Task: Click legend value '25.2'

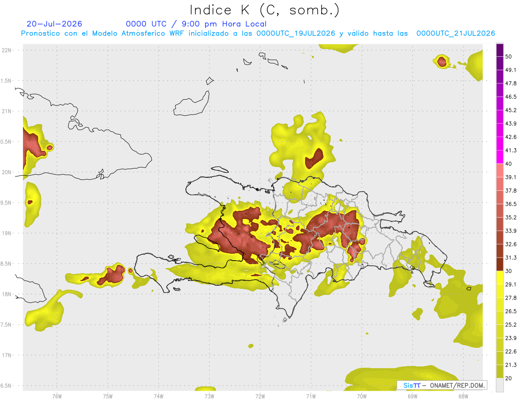Action: 511,325
